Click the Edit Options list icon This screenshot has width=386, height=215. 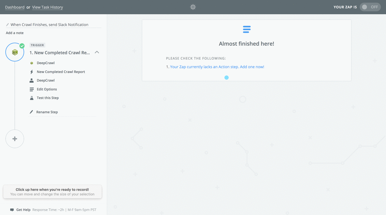coord(32,89)
